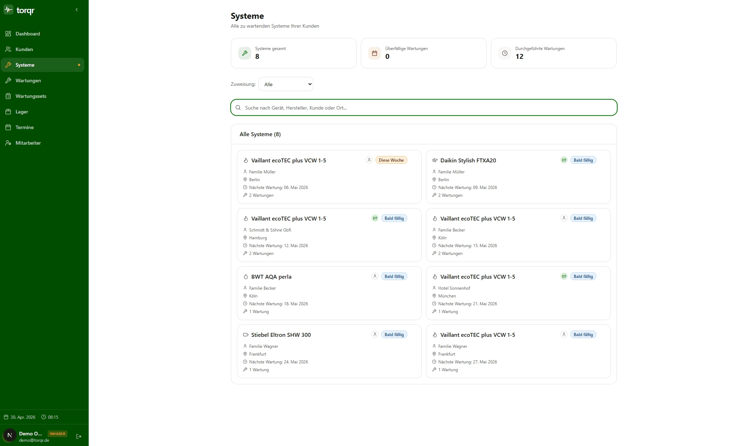Click the München location text
This screenshot has width=729, height=446.
(447, 296)
